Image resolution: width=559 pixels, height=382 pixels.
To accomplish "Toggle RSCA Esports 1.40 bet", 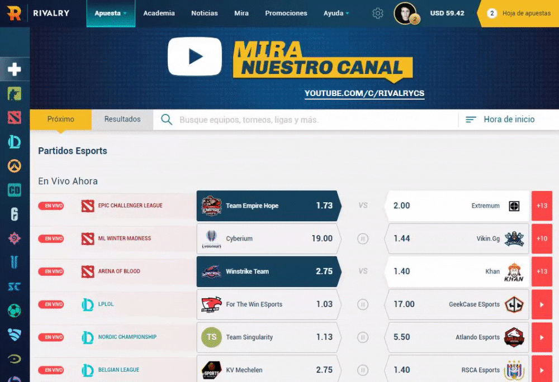I will [457, 369].
